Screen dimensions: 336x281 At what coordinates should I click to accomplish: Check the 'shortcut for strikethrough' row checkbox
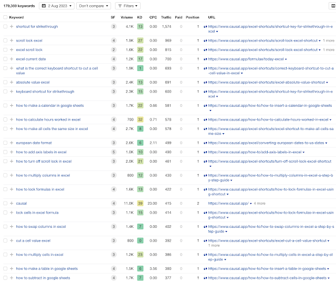(x=5, y=26)
